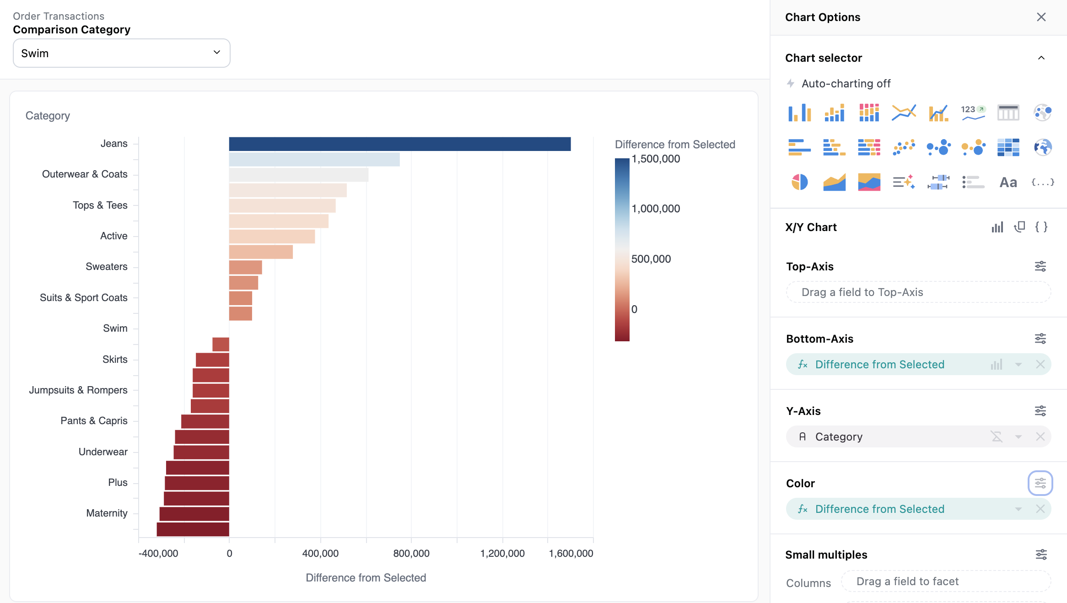Open the Bottom-Axis settings icon
The height and width of the screenshot is (603, 1067).
[1040, 339]
